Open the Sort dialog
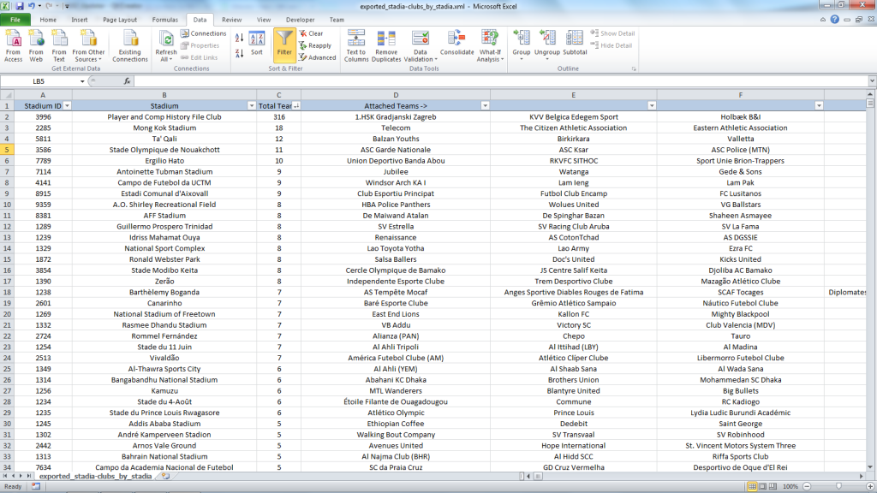The width and height of the screenshot is (877, 493). coord(257,44)
